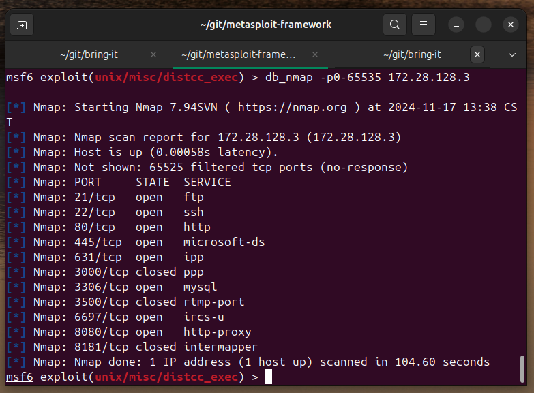Click 'closed' state of port 3000
Screen dimensions: 534x393
[156, 272]
